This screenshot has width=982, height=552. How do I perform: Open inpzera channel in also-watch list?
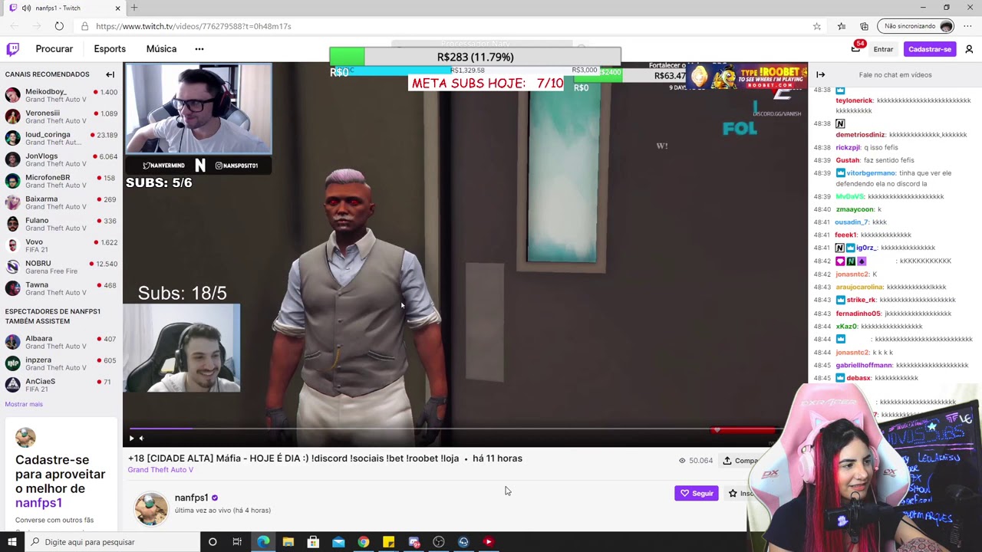[61, 363]
